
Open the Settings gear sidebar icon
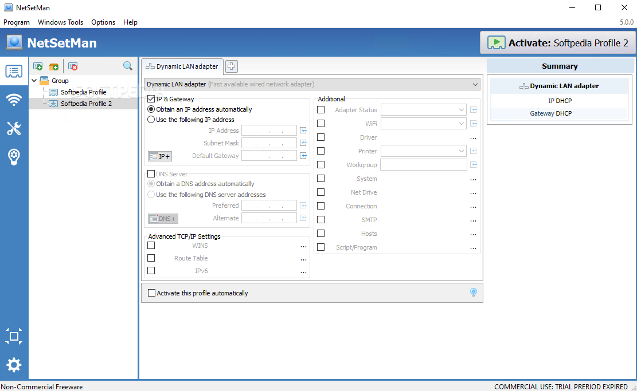pyautogui.click(x=14, y=365)
